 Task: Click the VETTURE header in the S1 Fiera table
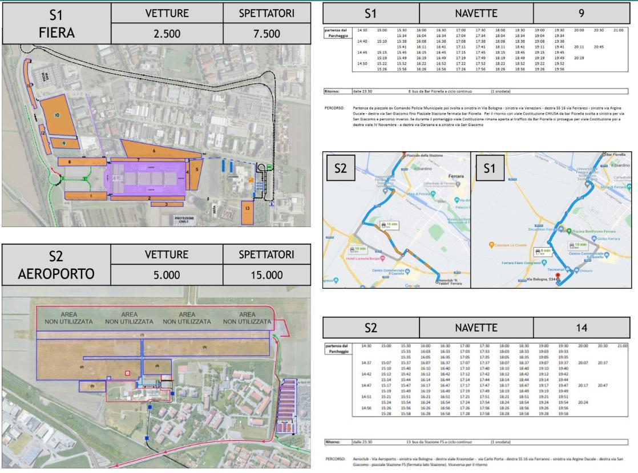pos(167,14)
